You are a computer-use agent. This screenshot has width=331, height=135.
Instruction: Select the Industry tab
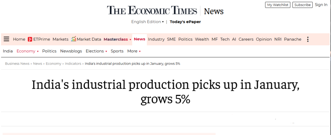156,39
